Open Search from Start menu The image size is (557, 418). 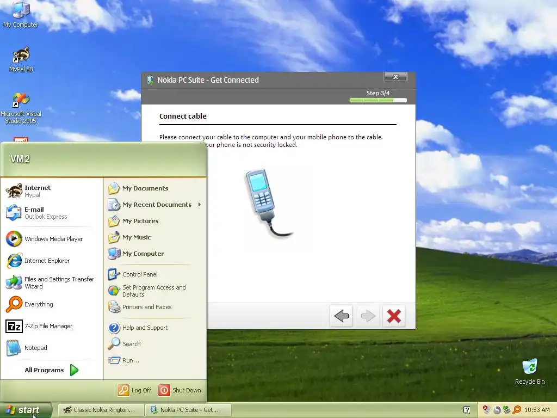(155, 344)
